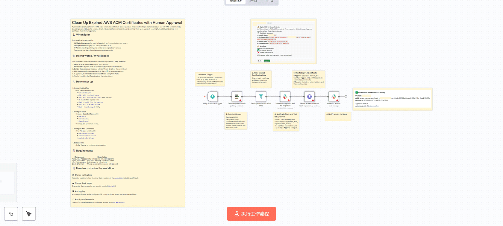This screenshot has width=503, height=226.
Task: Click the plus connector after Inform IT Admin
Action: 346,97
